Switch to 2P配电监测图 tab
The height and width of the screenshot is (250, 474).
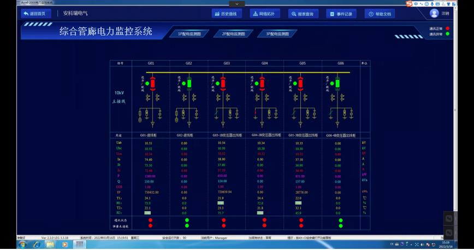tap(233, 34)
